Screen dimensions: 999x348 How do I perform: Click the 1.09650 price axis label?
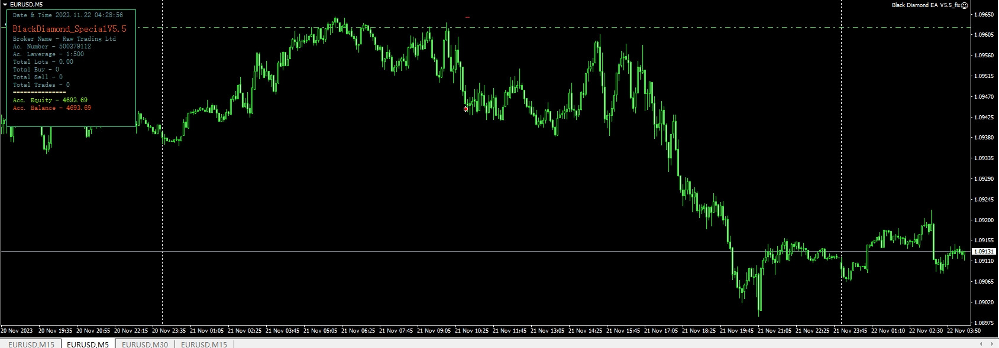click(983, 14)
